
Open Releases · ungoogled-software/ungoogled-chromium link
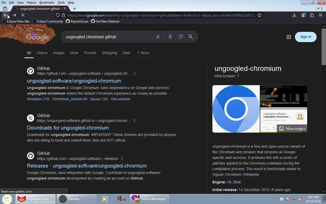[x=87, y=166]
